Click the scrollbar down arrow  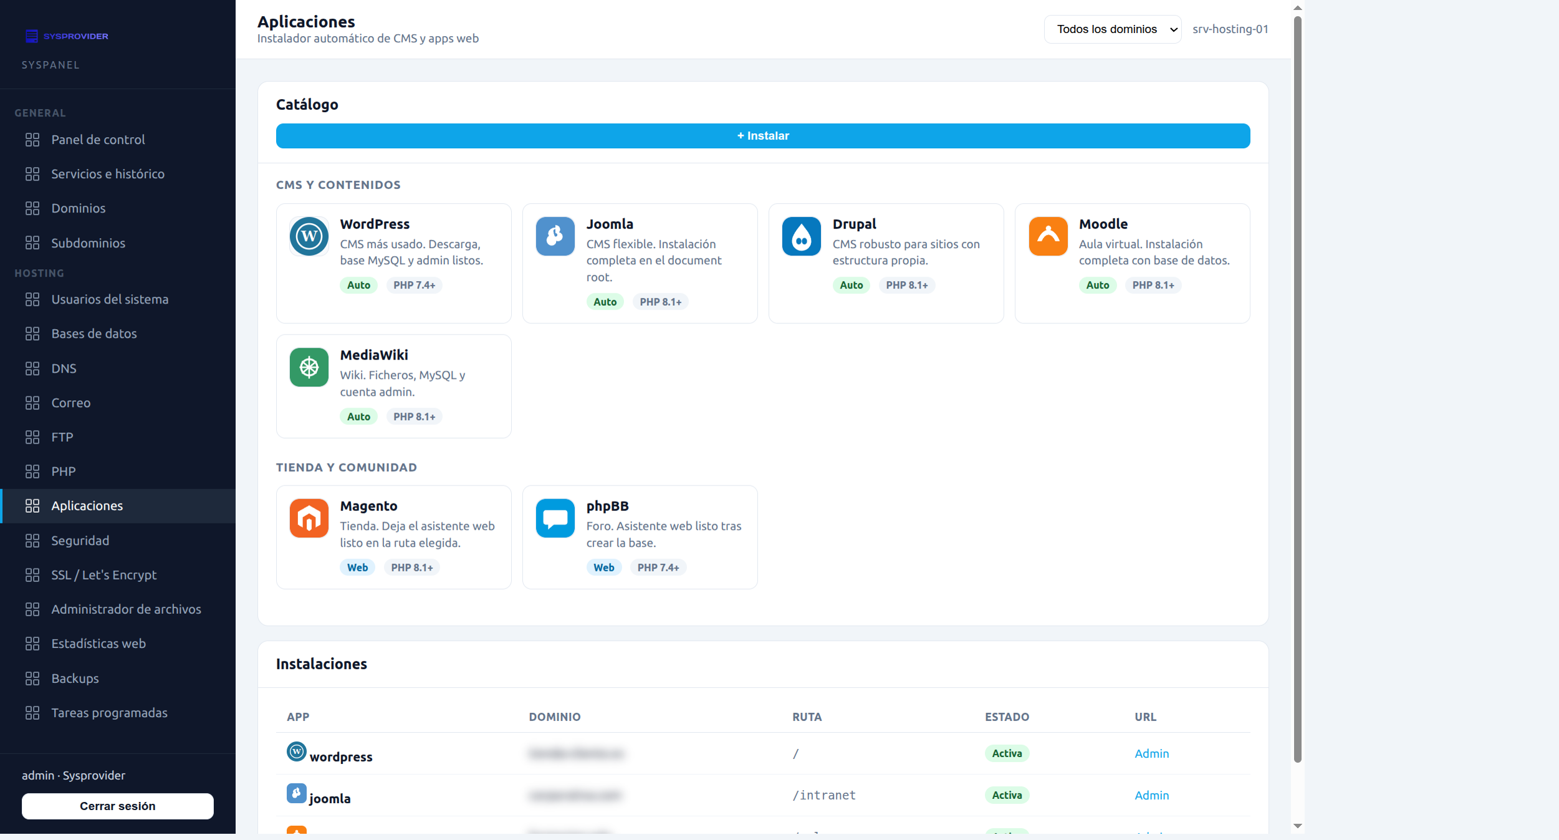point(1297,826)
